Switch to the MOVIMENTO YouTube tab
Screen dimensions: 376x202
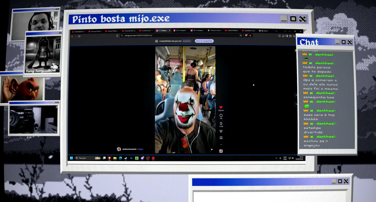pyautogui.click(x=78, y=31)
